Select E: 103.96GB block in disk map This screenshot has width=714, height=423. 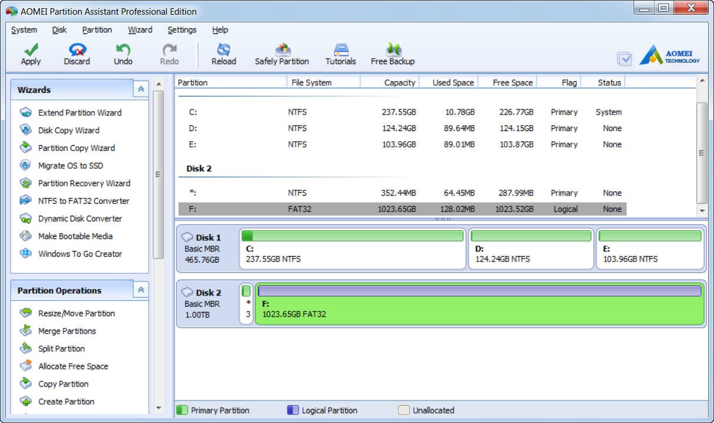650,249
